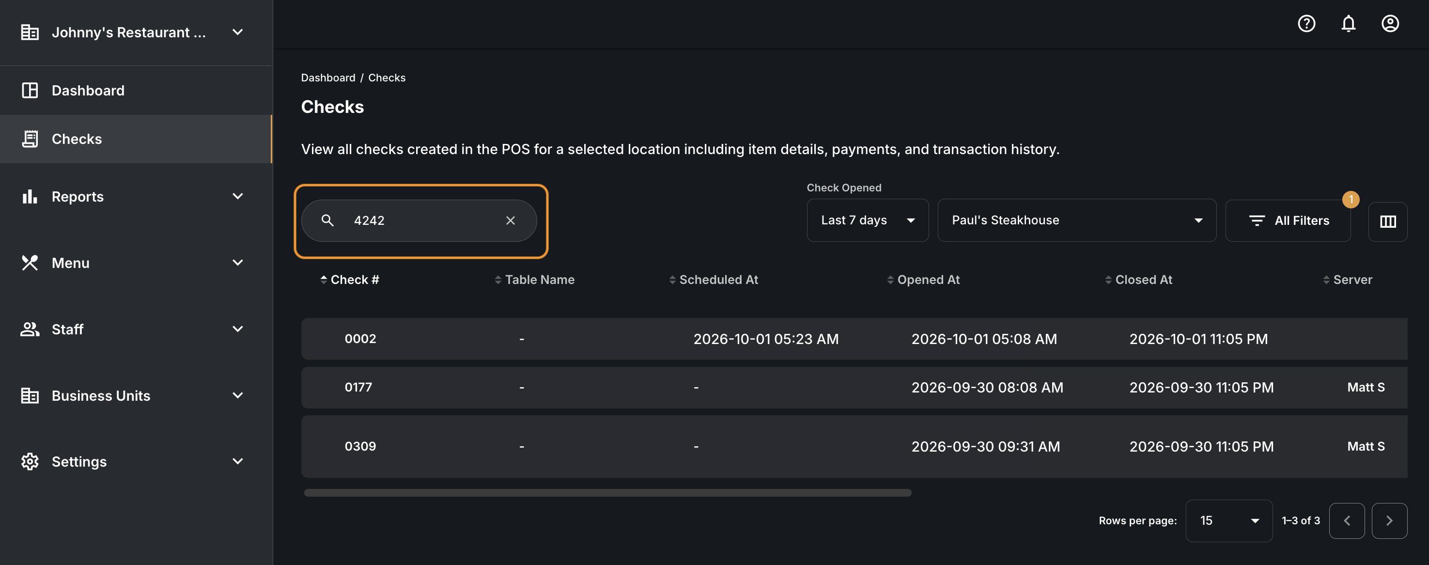
Task: Open check 0177 row
Action: (854, 387)
